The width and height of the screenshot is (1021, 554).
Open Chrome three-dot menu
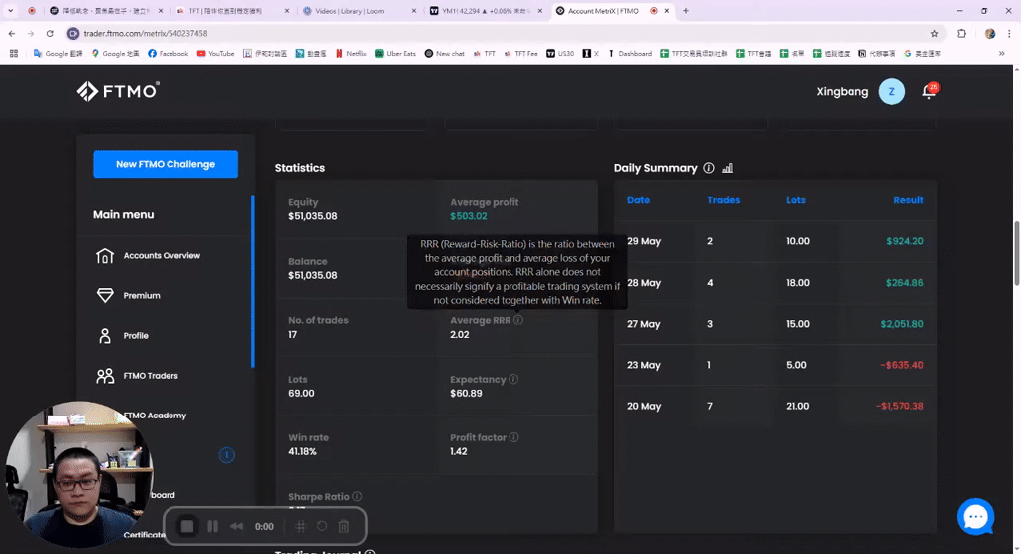1009,33
